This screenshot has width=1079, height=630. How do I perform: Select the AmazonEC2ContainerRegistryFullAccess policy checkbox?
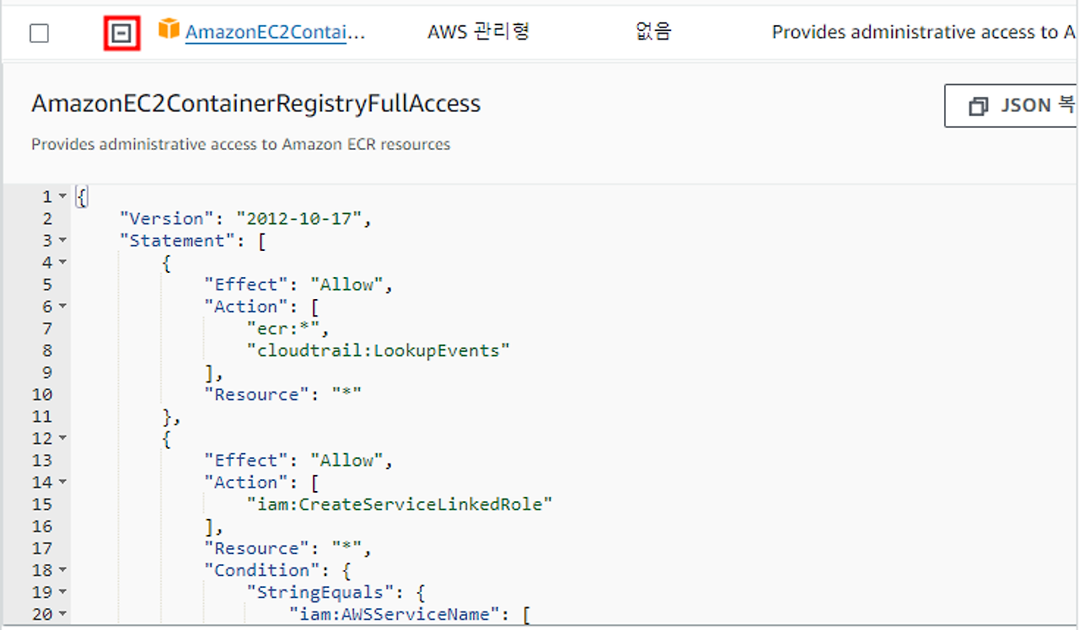tap(39, 34)
